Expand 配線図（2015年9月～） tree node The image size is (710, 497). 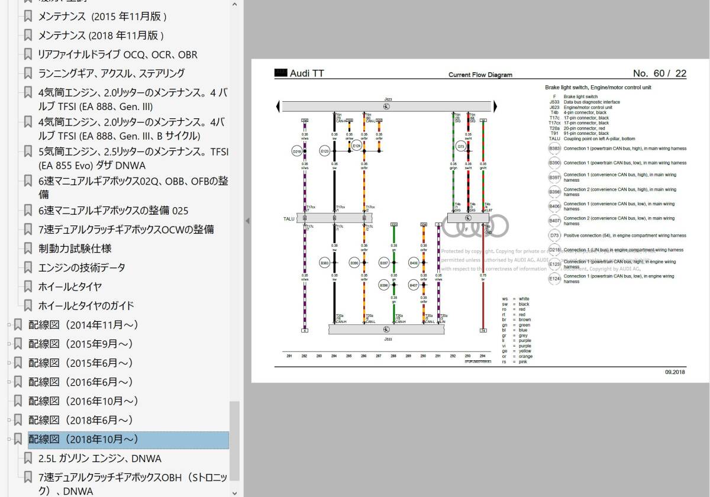point(9,344)
